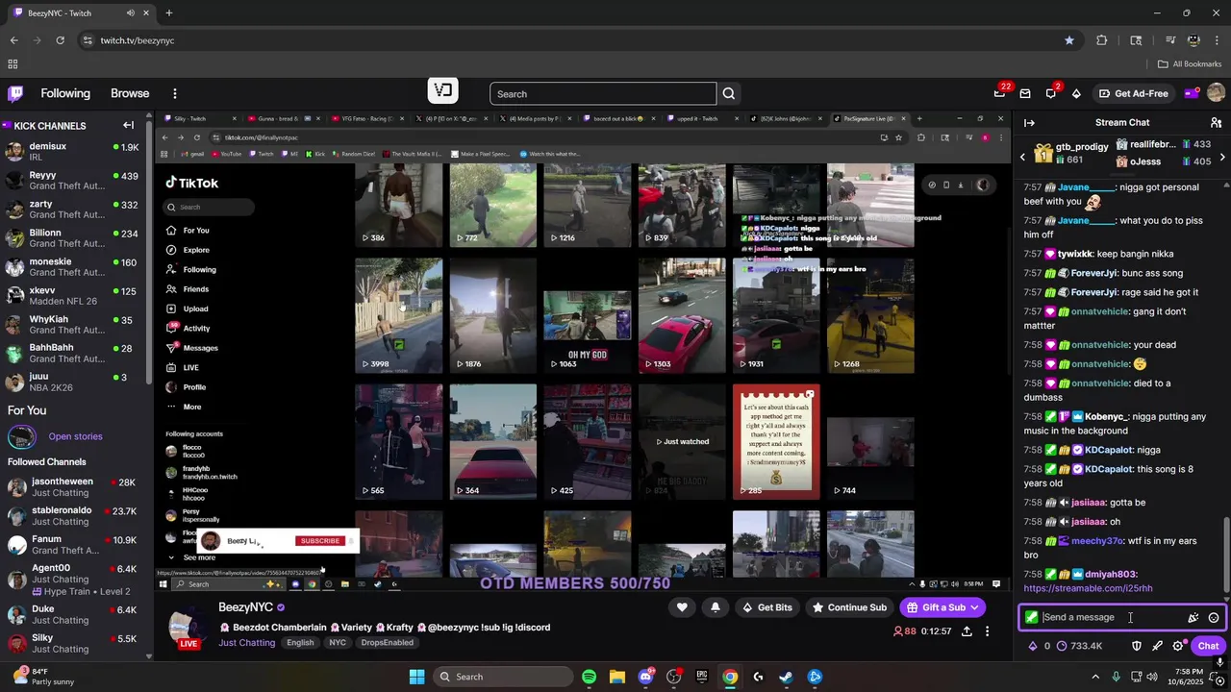Screen dimensions: 1231x692
Task: Open Bits balance in chat footer
Action: [1039, 646]
